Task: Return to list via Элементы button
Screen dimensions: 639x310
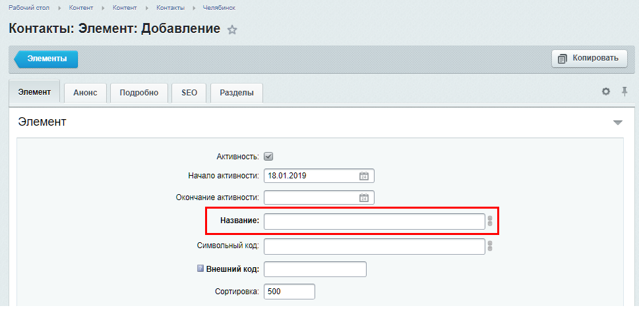Action: (x=47, y=59)
